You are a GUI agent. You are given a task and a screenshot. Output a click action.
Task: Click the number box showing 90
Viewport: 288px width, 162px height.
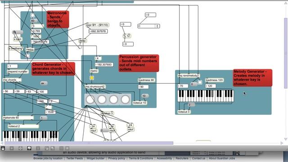coord(143,87)
